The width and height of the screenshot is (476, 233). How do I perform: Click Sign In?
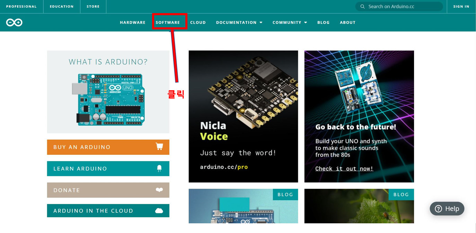461,7
